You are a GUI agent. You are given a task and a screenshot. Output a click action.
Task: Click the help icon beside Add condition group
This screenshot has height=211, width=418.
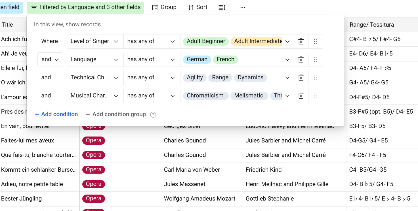[153, 115]
